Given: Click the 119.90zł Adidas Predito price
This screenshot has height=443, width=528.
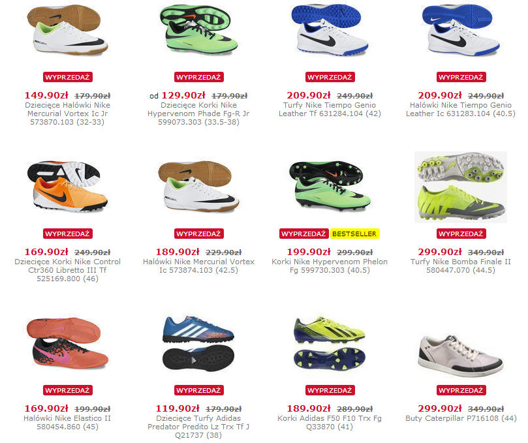Looking at the screenshot, I should pyautogui.click(x=178, y=408).
